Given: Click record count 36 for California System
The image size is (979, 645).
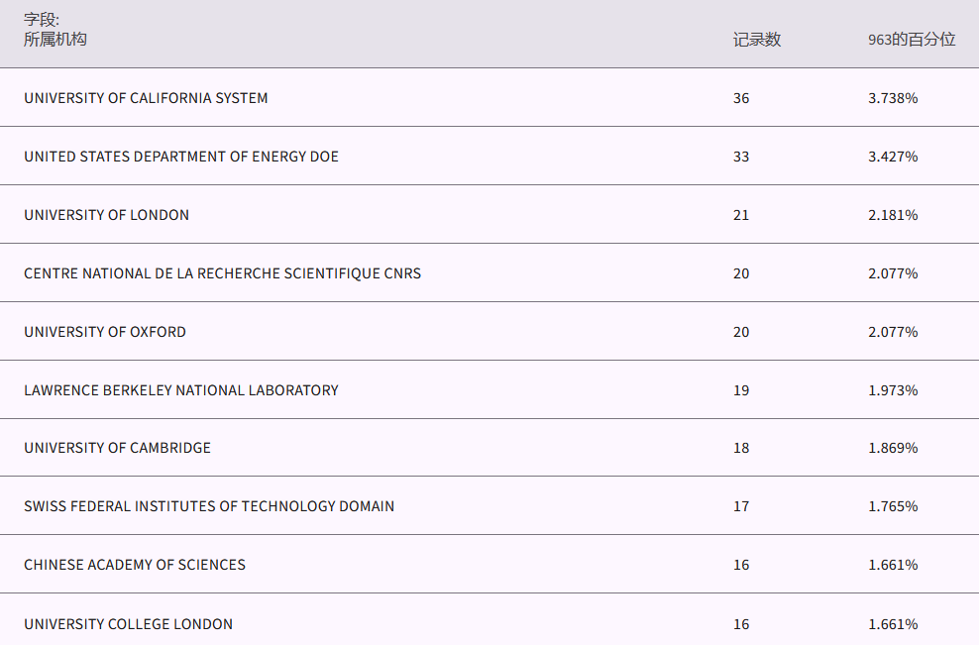Looking at the screenshot, I should coord(741,98).
